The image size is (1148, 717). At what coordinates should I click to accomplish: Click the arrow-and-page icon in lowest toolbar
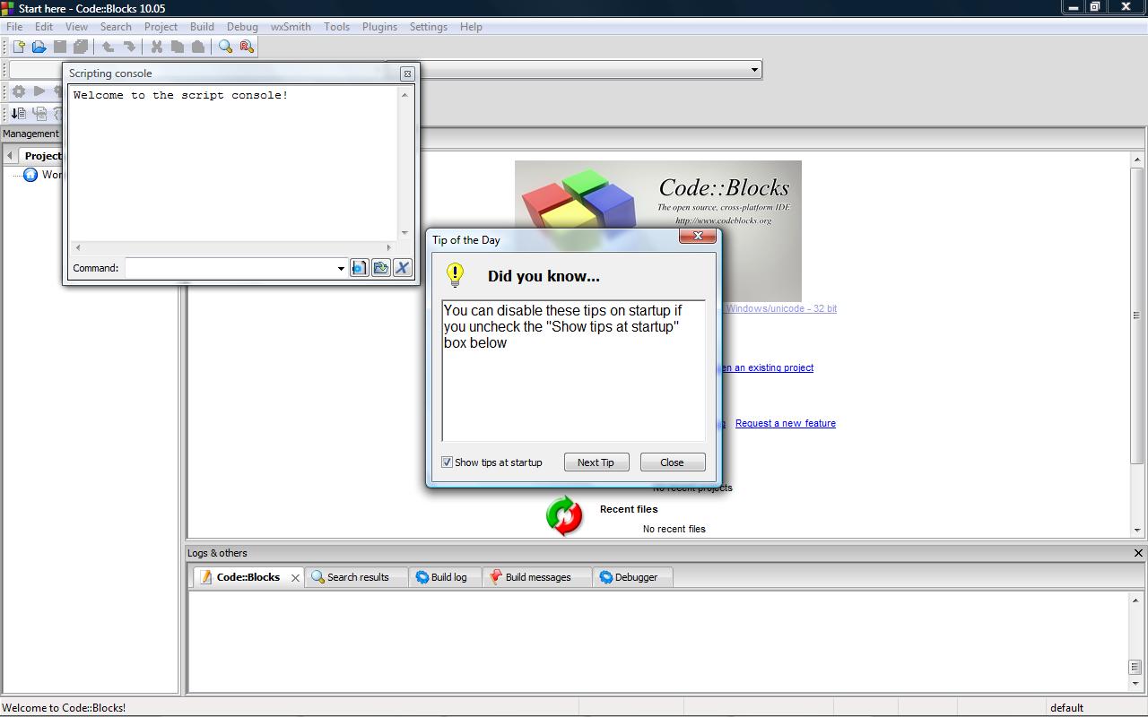click(18, 114)
